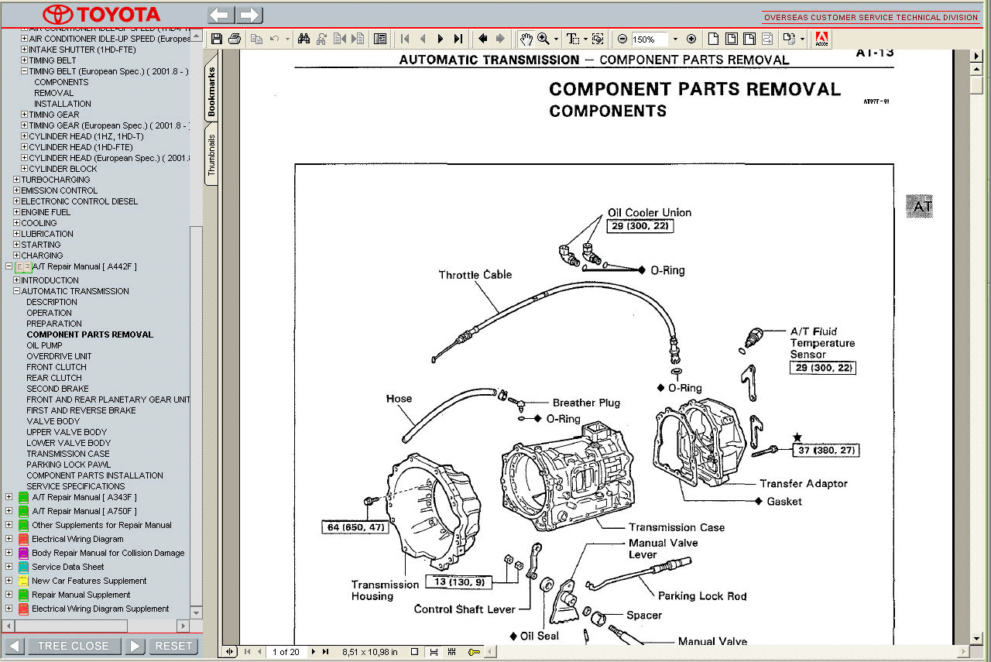991x662 pixels.
Task: Switch to the Thumbnails tab
Action: click(211, 154)
